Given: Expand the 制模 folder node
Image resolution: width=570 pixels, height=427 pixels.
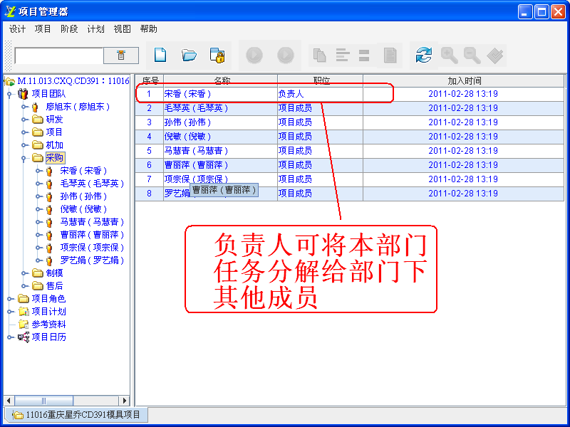Looking at the screenshot, I should 24,273.
